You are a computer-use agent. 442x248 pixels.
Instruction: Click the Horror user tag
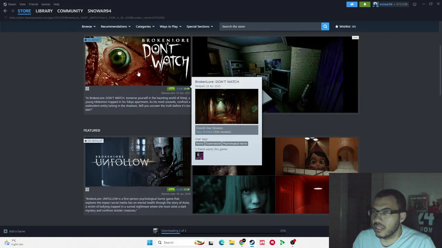(x=200, y=143)
